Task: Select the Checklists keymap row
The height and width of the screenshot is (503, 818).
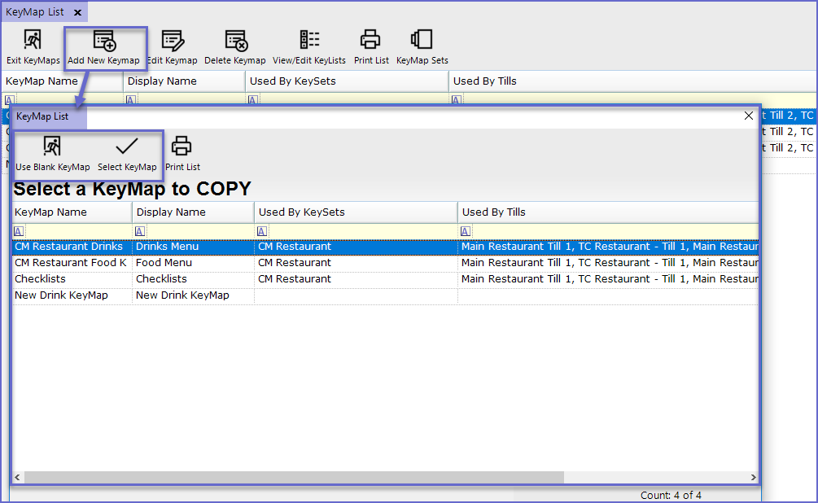Action: pos(72,279)
